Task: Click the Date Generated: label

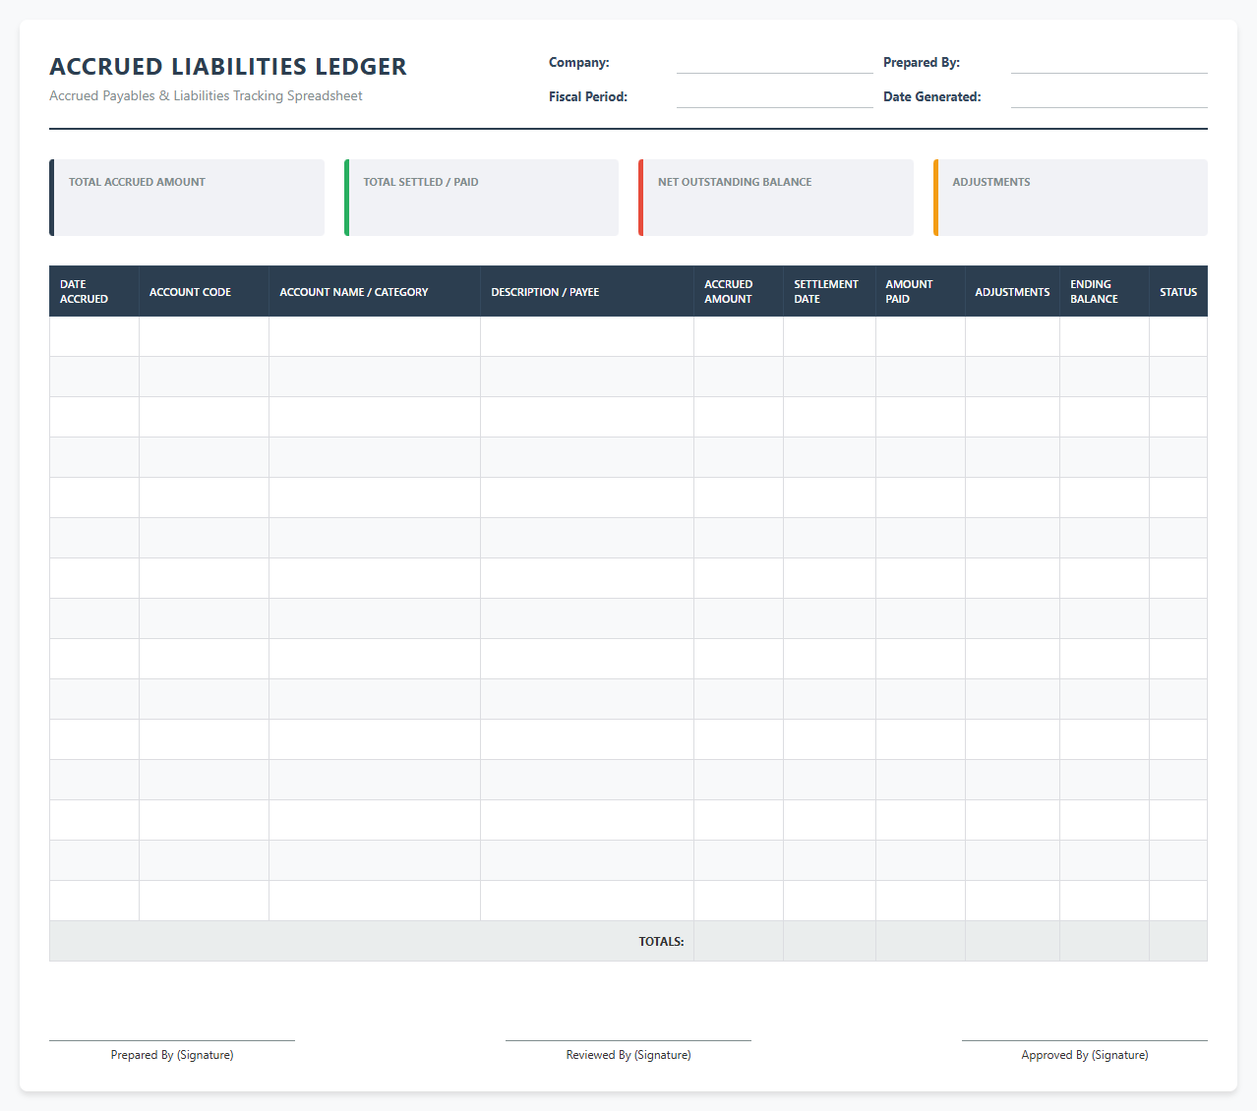Action: [x=932, y=97]
